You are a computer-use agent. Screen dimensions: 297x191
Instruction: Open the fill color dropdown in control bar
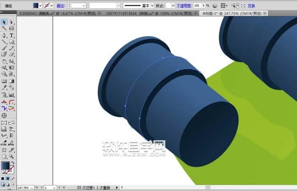tap(41, 5)
